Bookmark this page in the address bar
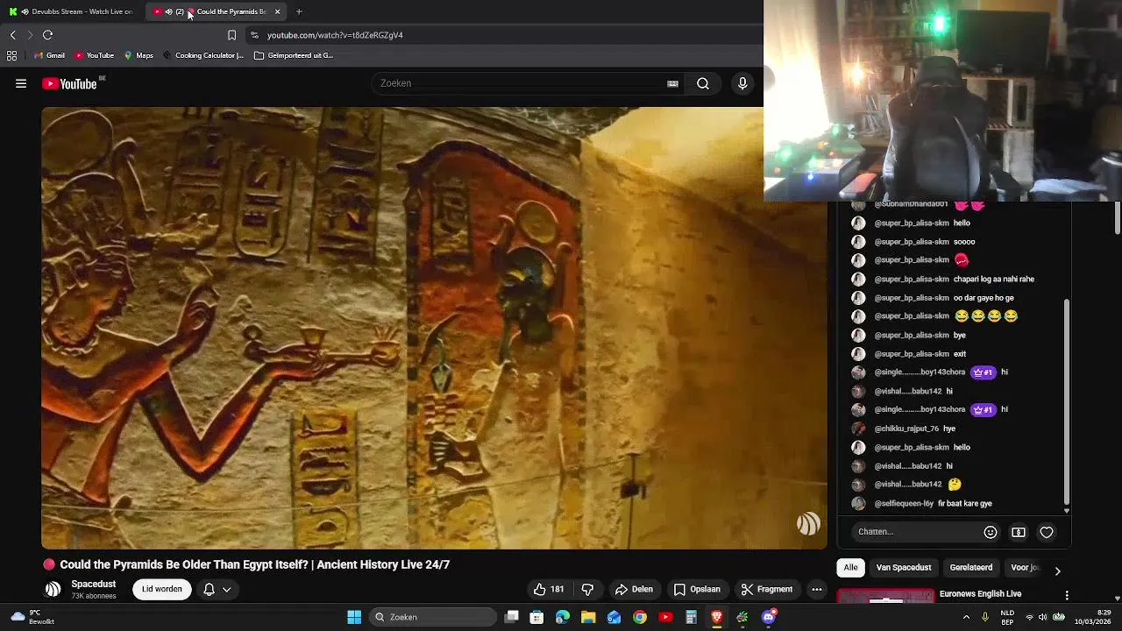 point(231,35)
